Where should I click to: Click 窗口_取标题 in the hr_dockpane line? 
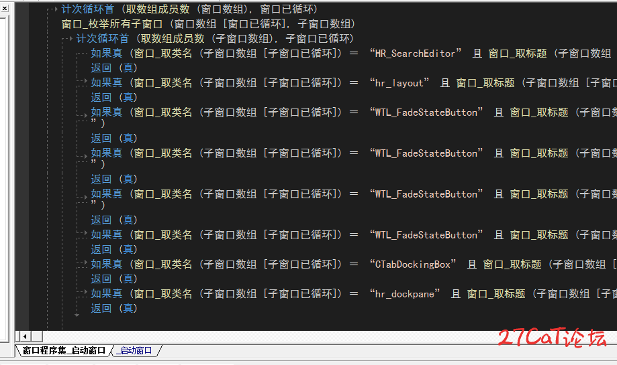point(495,293)
